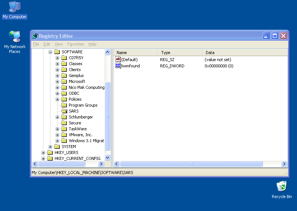
Task: Click the Microsoft folder icon
Action: tap(64, 81)
